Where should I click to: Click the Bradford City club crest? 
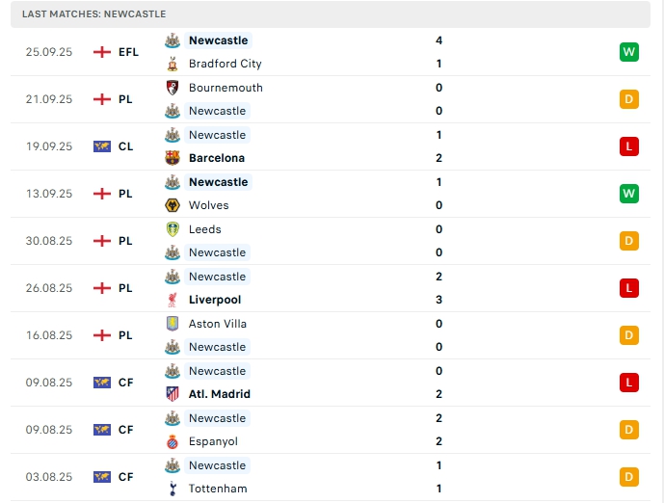(173, 64)
